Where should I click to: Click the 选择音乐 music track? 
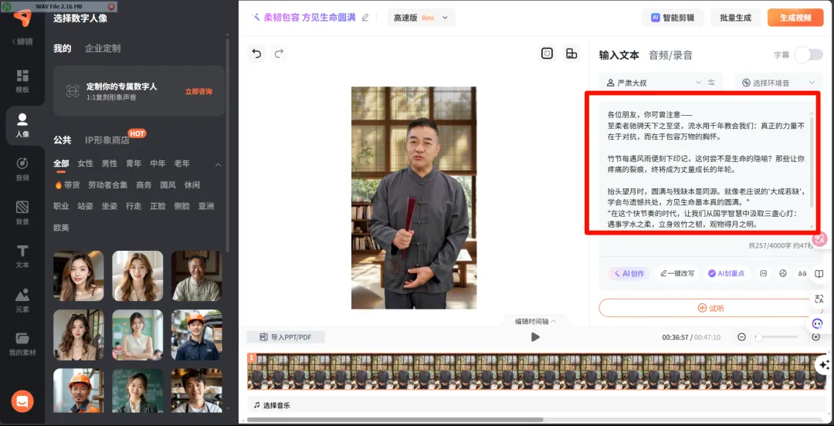coord(537,405)
